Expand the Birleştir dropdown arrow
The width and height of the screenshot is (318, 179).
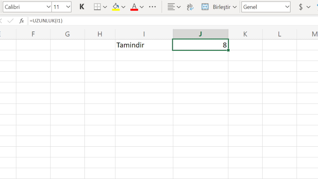tap(235, 7)
